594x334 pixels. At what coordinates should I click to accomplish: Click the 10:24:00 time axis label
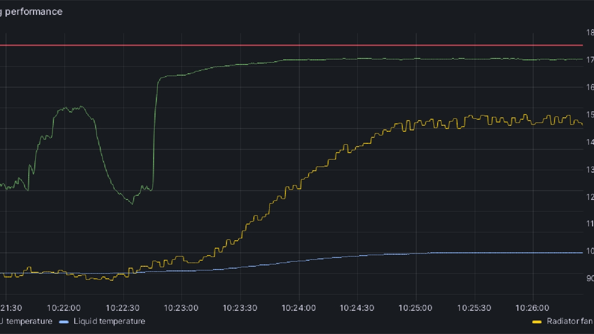point(299,308)
